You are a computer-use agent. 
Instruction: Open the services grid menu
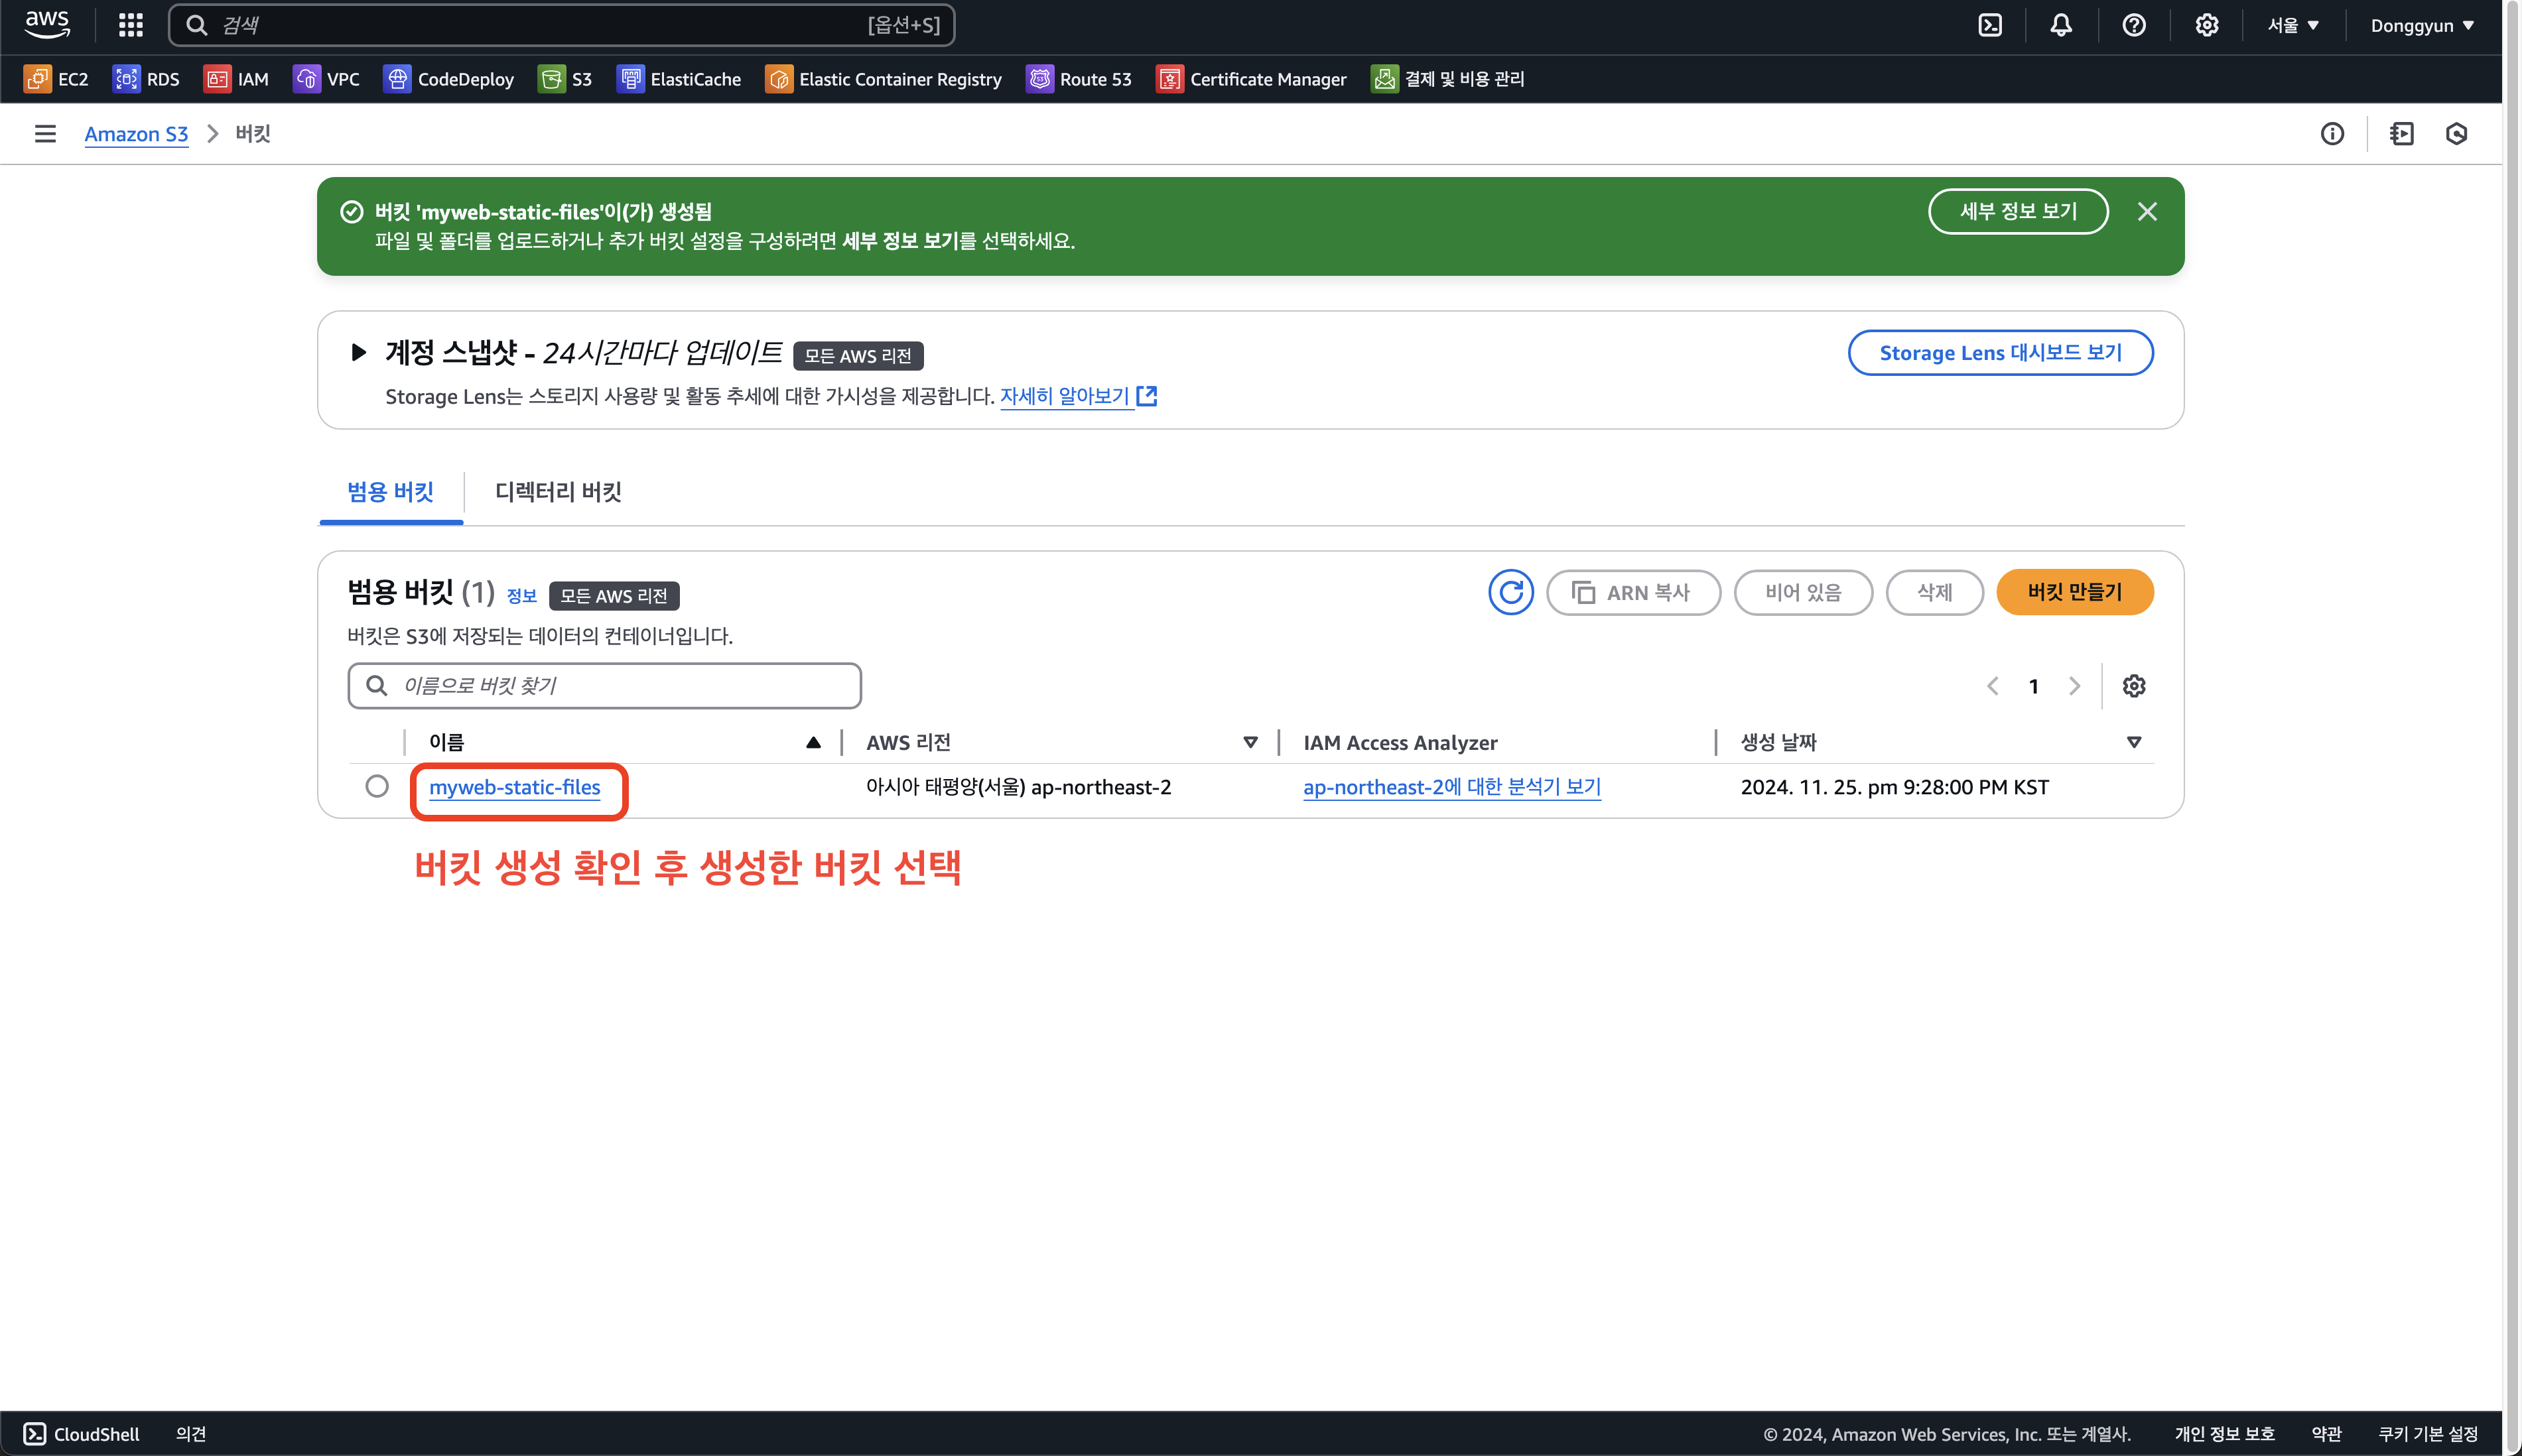coord(131,25)
